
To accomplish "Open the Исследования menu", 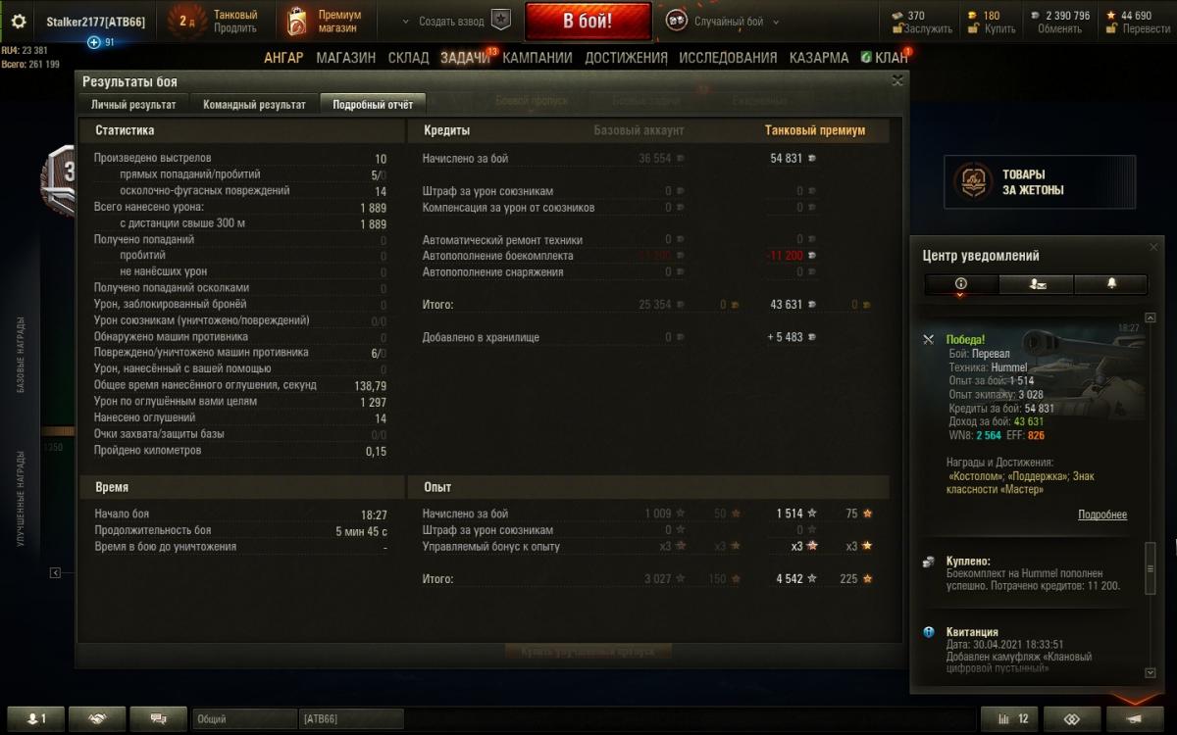I will coord(728,58).
